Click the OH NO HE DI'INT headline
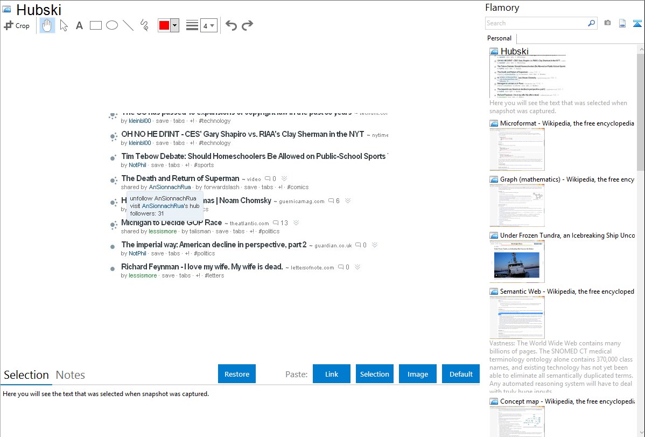This screenshot has height=437, width=645. [x=243, y=134]
